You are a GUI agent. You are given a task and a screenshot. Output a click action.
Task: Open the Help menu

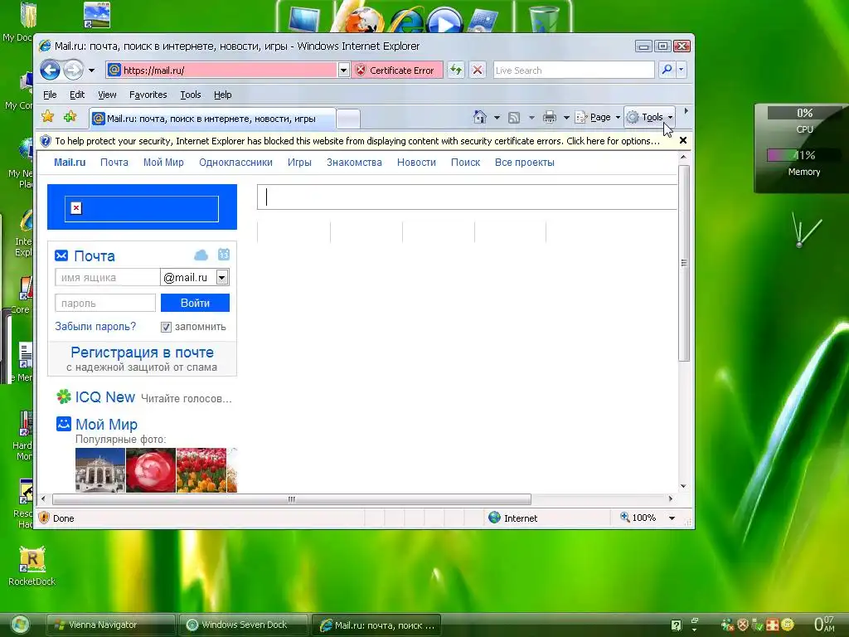[222, 95]
